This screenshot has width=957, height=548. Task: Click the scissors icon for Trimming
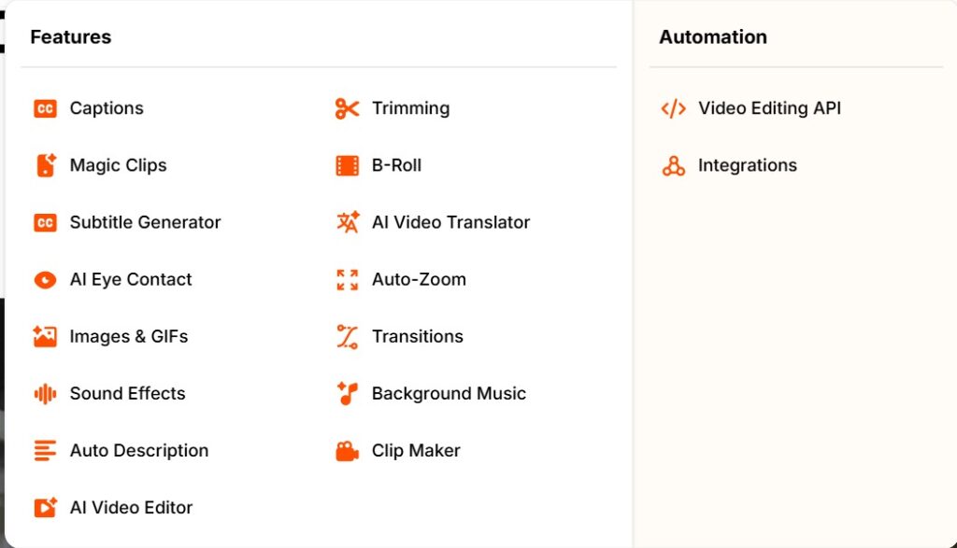[x=347, y=108]
